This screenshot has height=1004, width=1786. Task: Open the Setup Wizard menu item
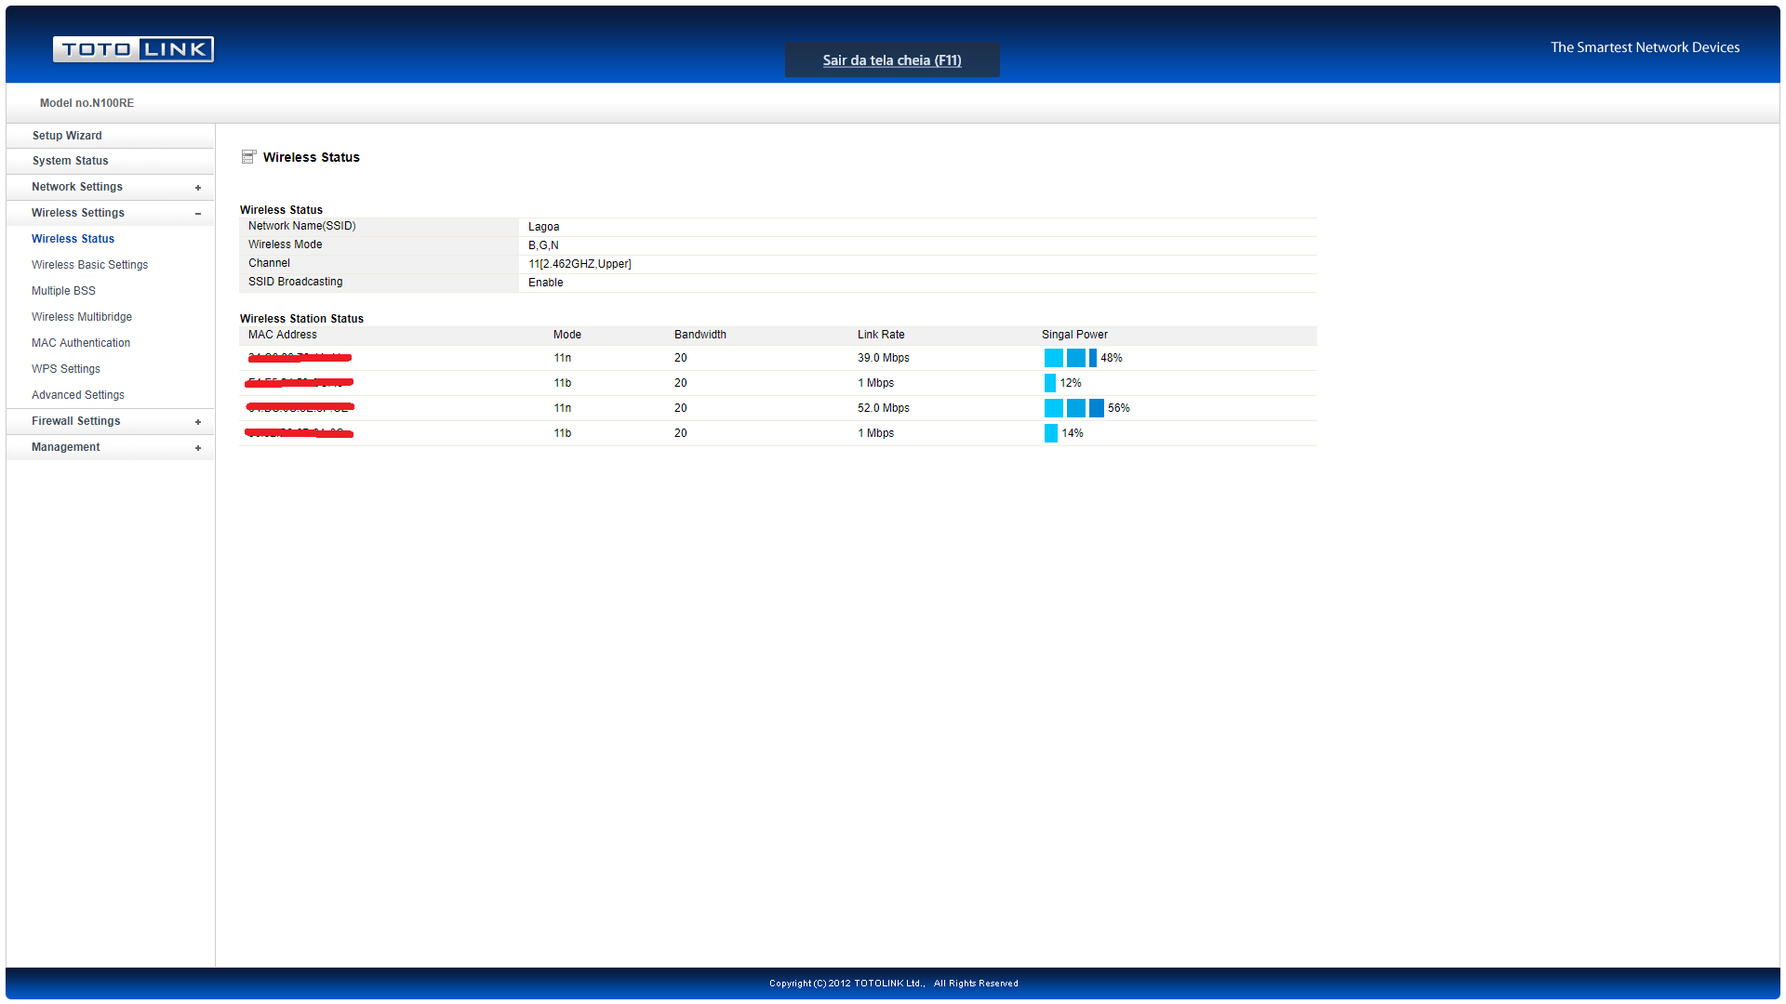[67, 136]
